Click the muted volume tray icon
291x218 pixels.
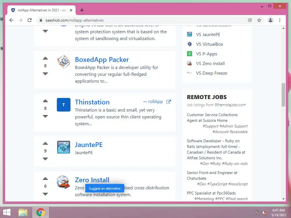264,213
